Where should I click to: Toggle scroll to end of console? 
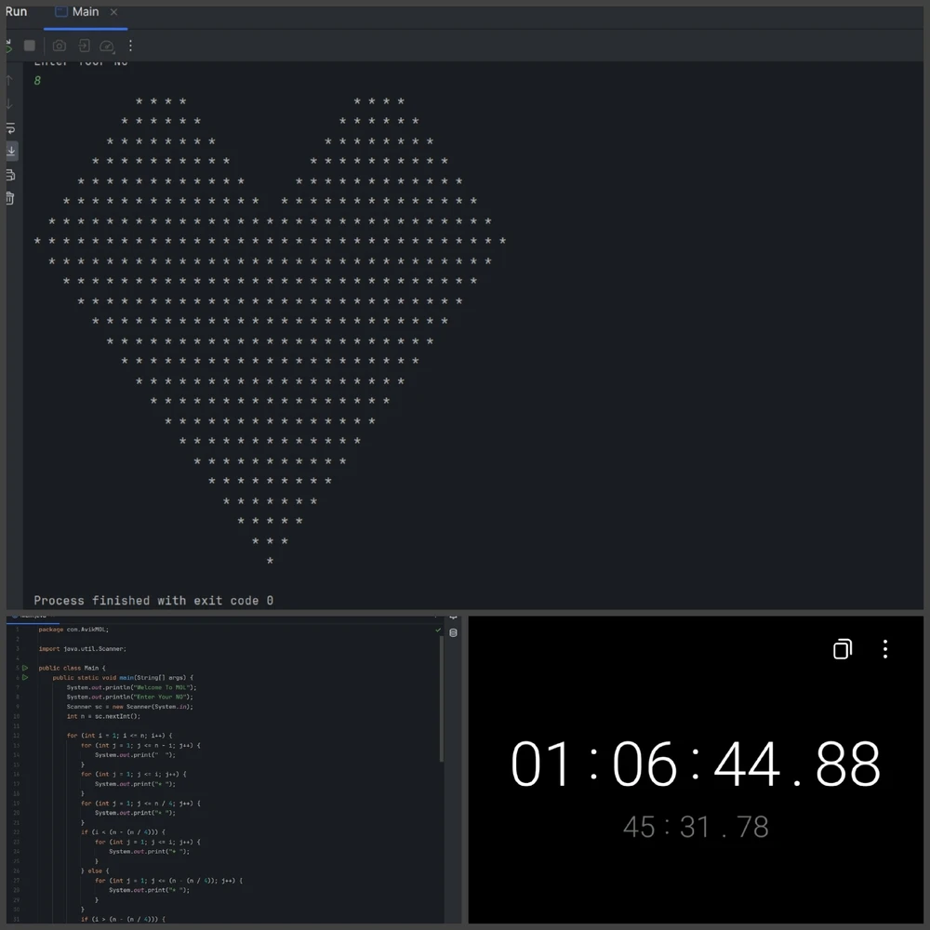[10, 151]
